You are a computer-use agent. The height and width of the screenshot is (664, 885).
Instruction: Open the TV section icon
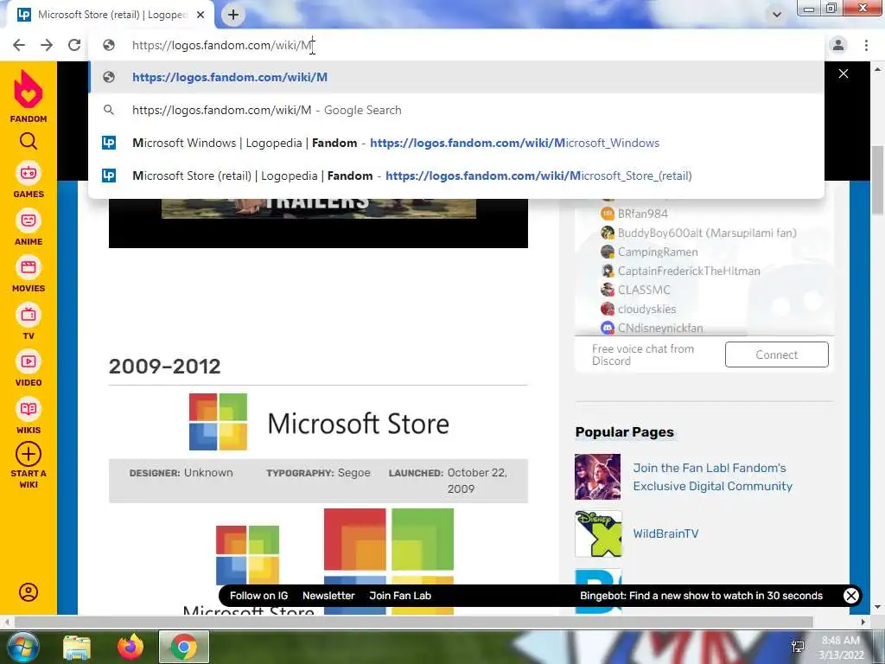(29, 315)
